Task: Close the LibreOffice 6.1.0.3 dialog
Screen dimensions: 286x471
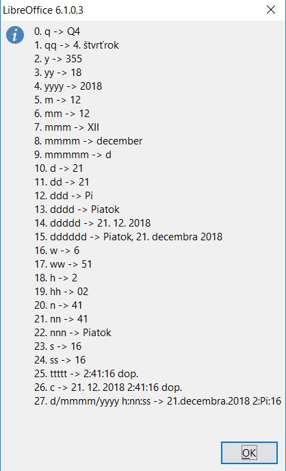Action: tap(271, 10)
